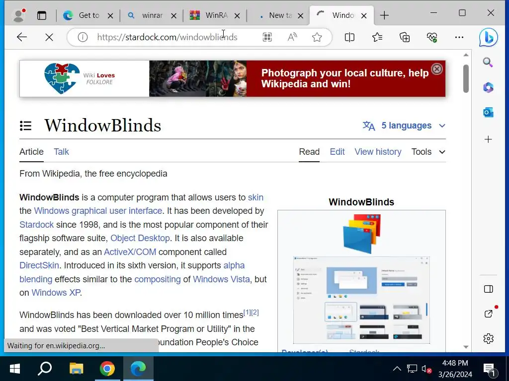Open Google Chrome from taskbar
Image resolution: width=509 pixels, height=381 pixels.
(107, 369)
